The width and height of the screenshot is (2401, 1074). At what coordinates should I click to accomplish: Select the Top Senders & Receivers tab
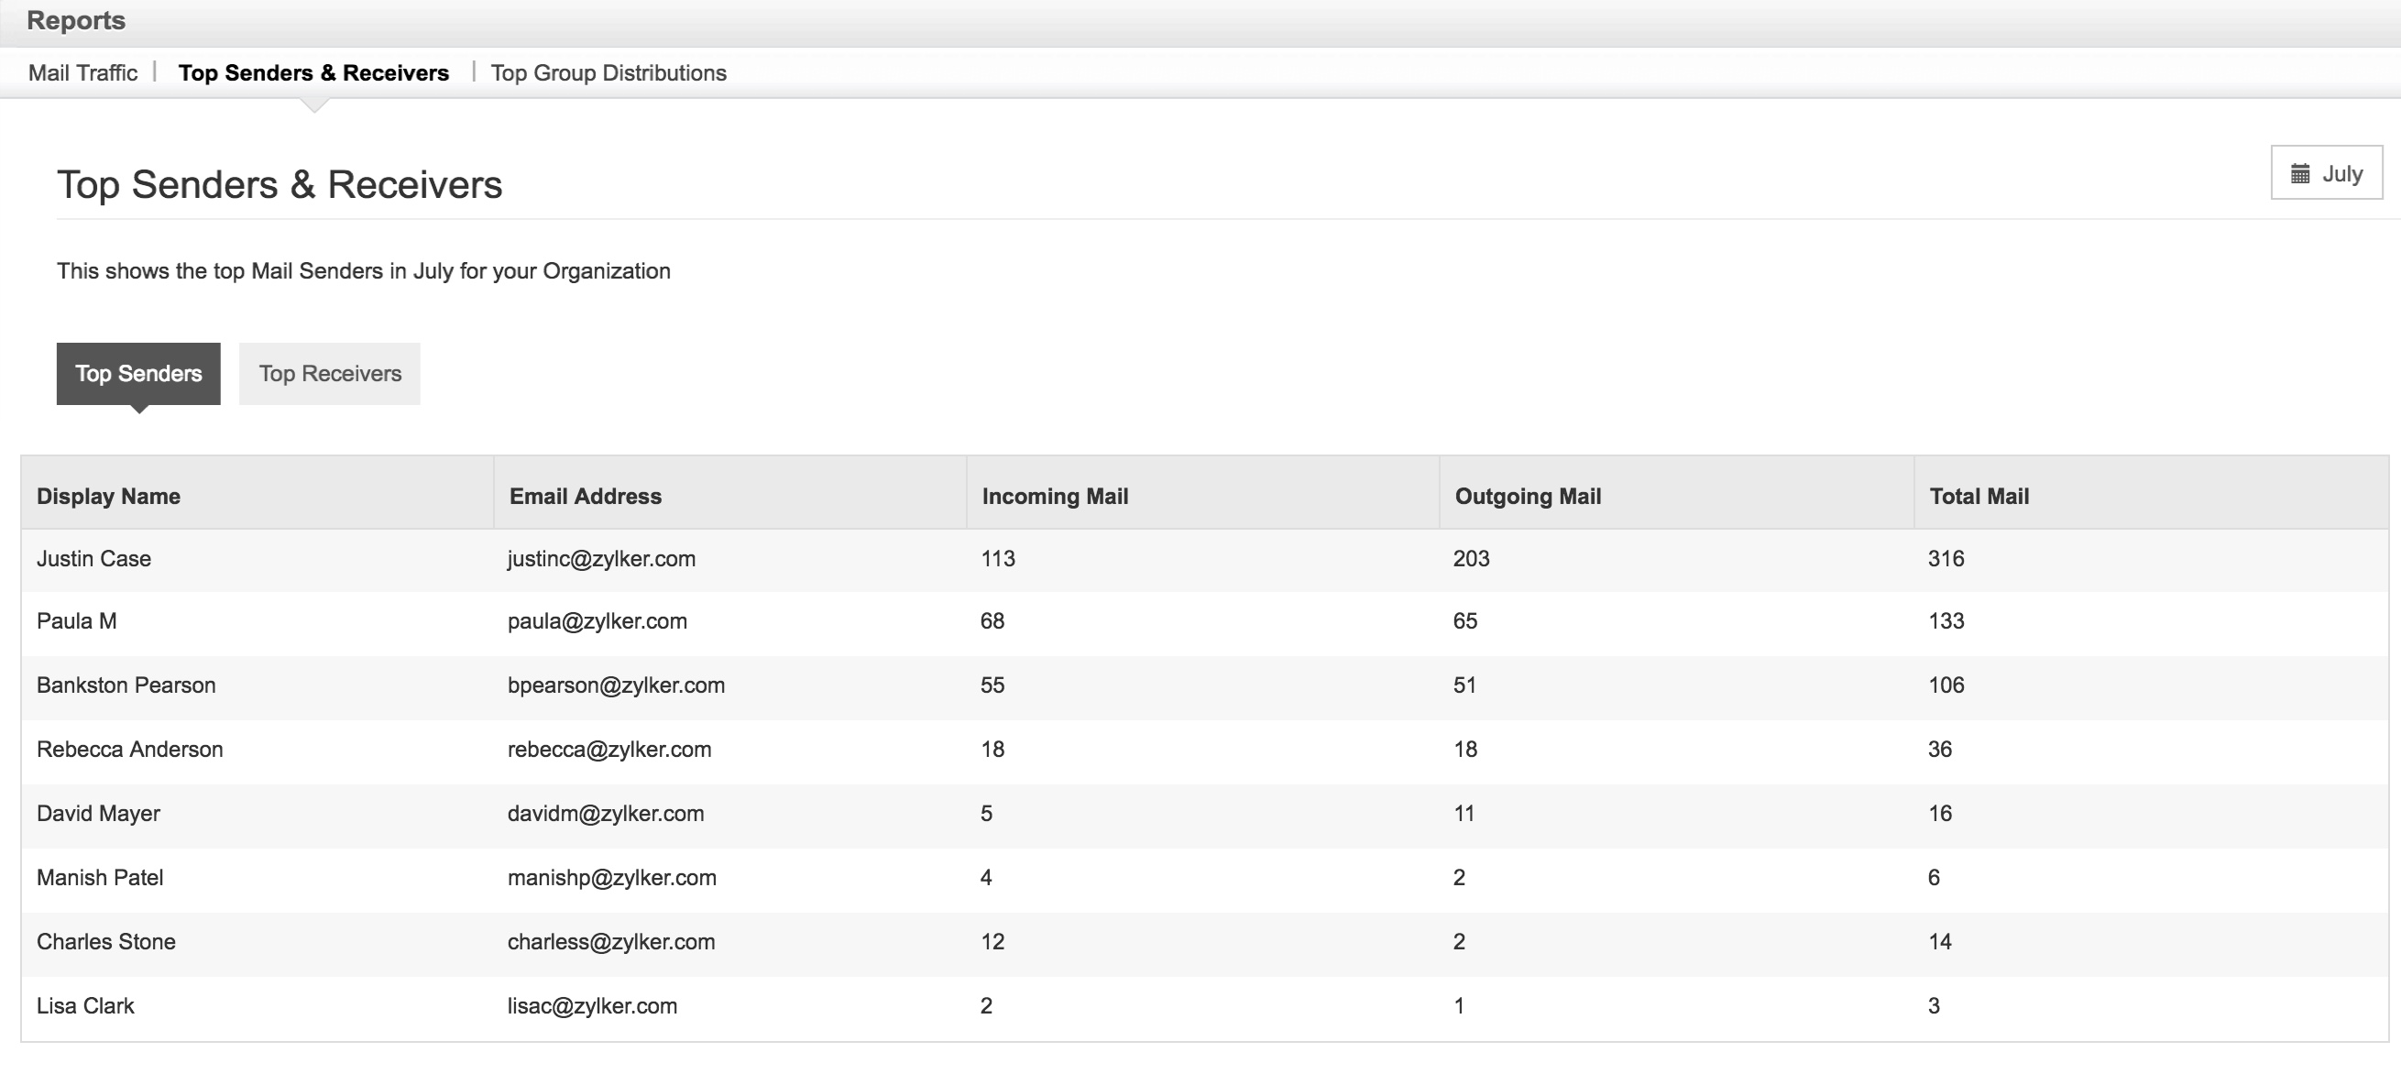tap(313, 72)
